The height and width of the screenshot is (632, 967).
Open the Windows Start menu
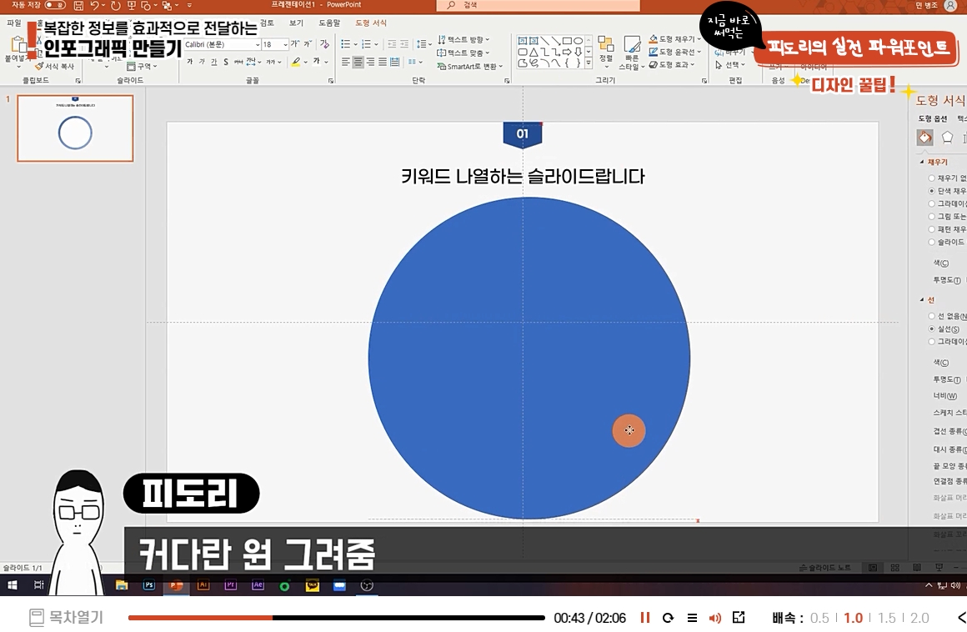13,585
